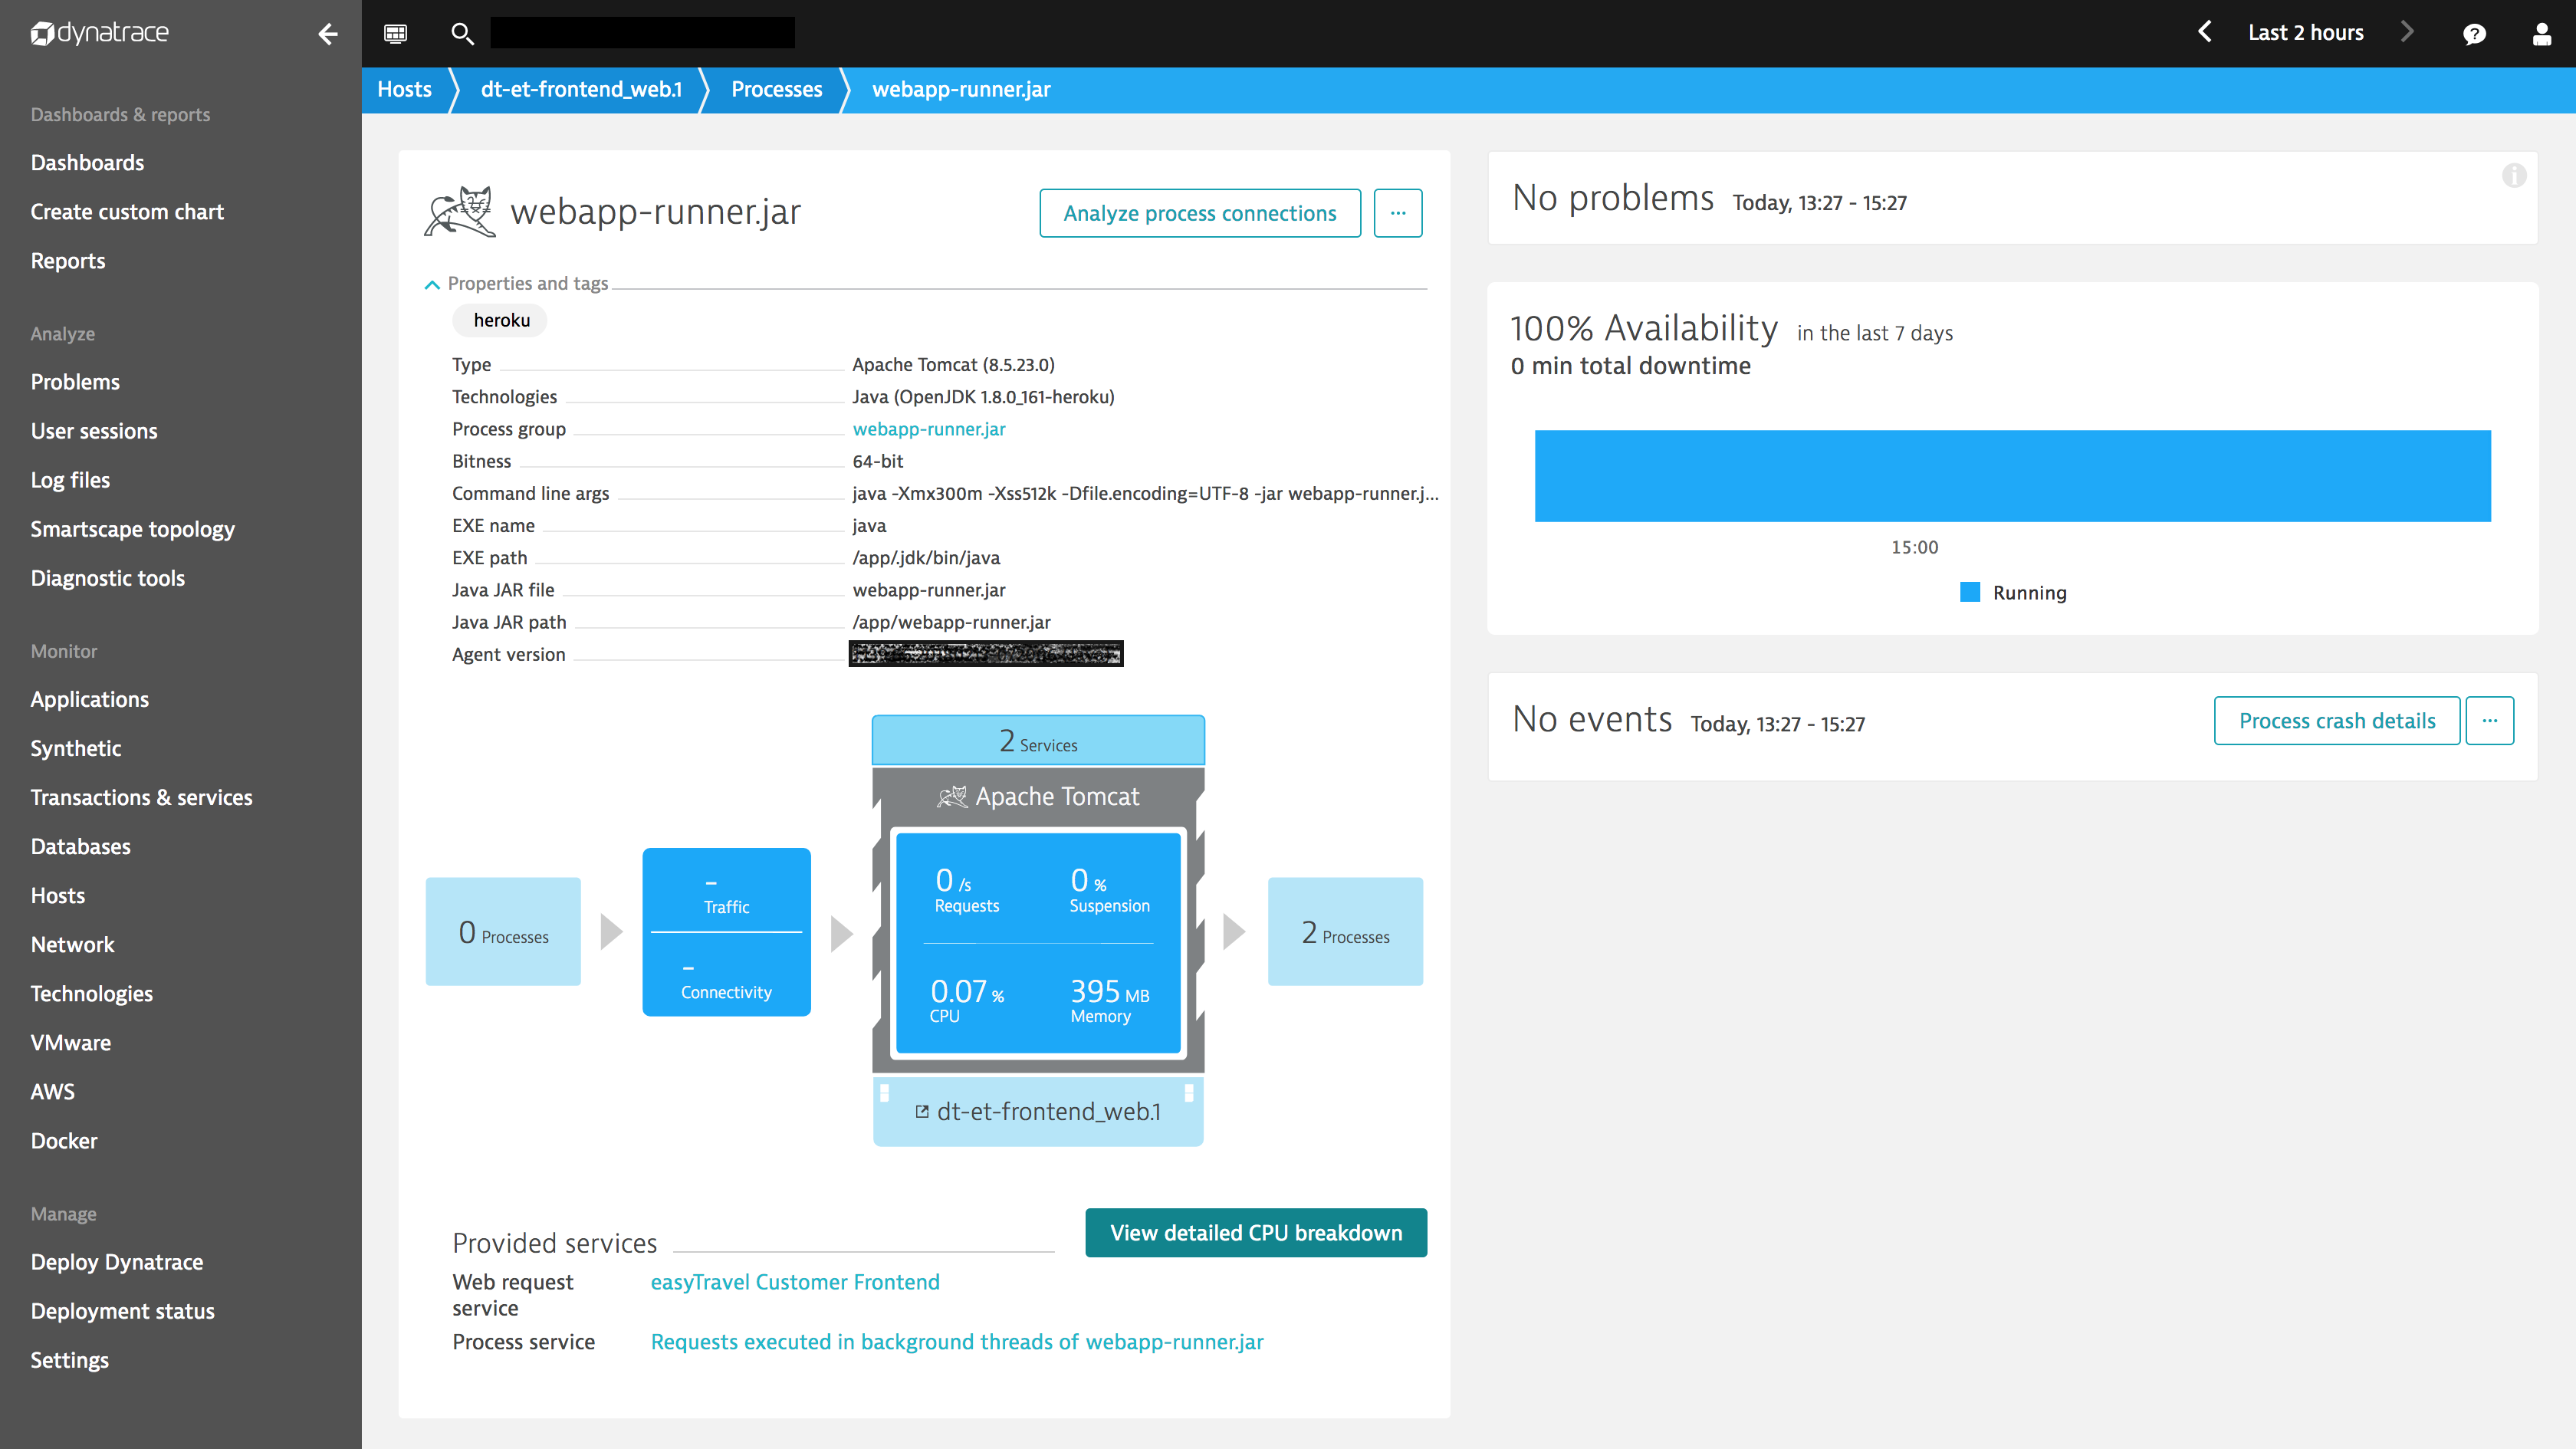The image size is (2576, 1449).
Task: Open the webapp-runner.jar process group link
Action: click(x=929, y=429)
